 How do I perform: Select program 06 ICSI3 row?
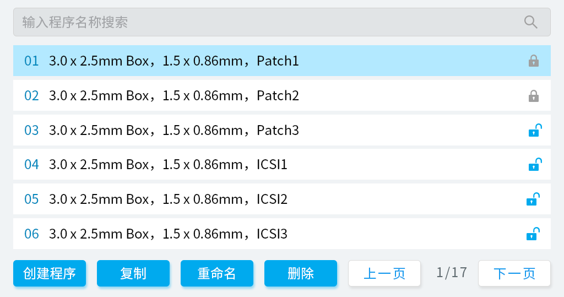264,234
